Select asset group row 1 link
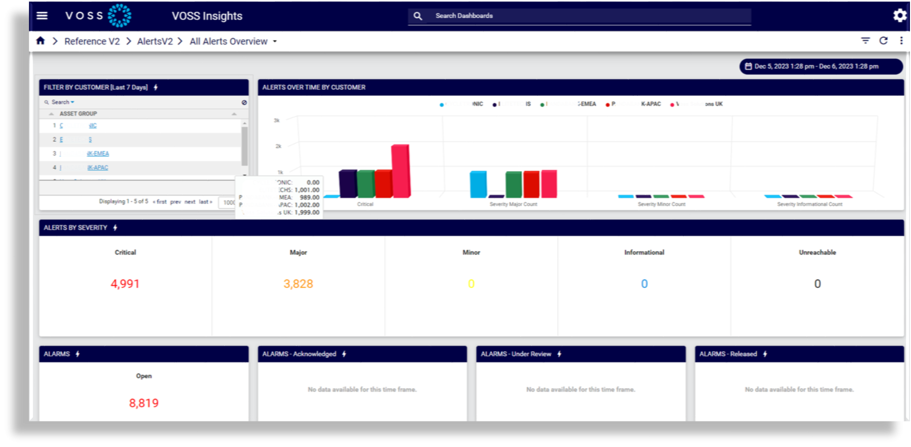 (x=78, y=126)
